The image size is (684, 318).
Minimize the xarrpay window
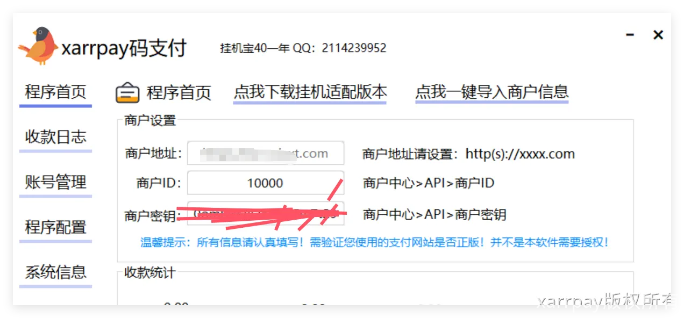pos(630,35)
